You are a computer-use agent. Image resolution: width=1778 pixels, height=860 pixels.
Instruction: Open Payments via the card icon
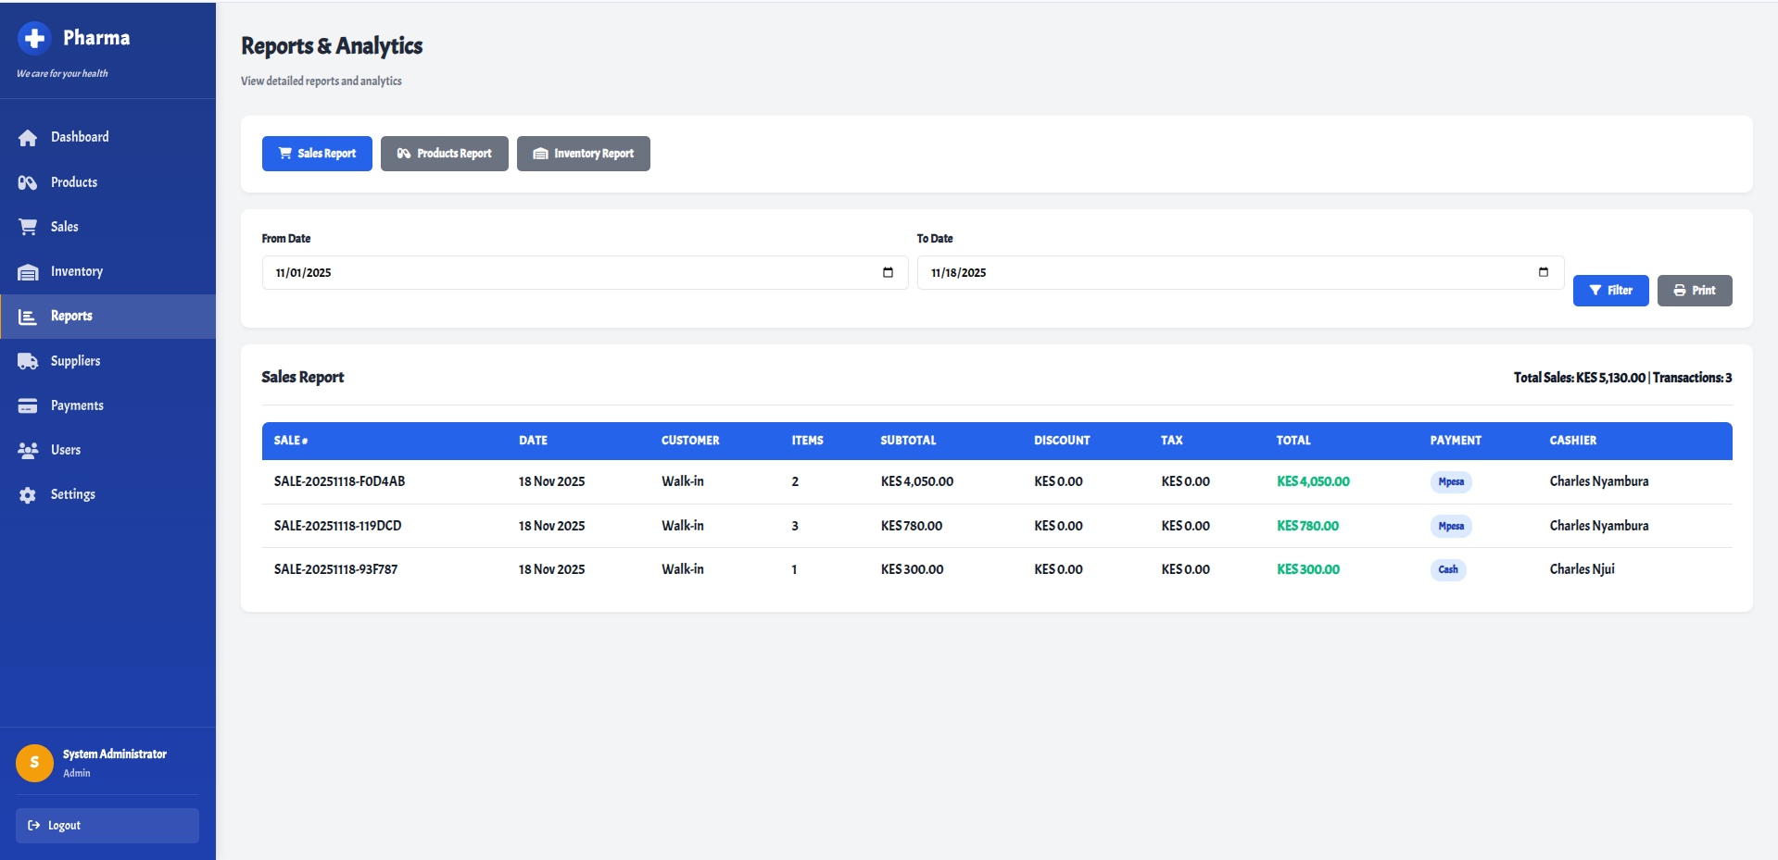pos(28,405)
